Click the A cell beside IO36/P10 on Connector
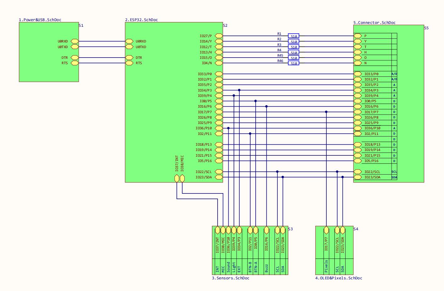444x291 pixels. coord(394,128)
